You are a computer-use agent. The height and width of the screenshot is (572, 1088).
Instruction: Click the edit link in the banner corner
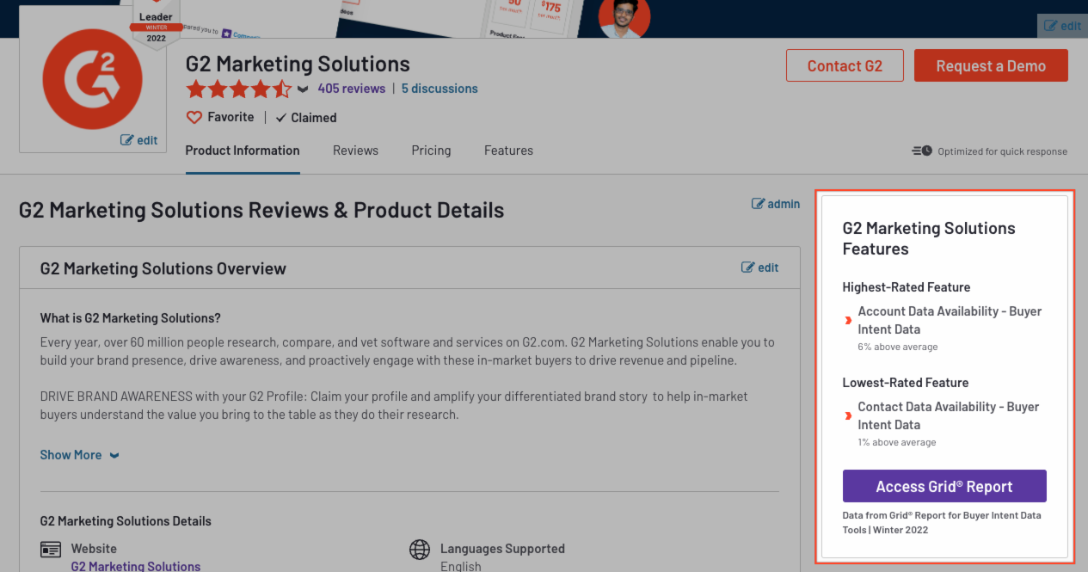coord(1062,26)
